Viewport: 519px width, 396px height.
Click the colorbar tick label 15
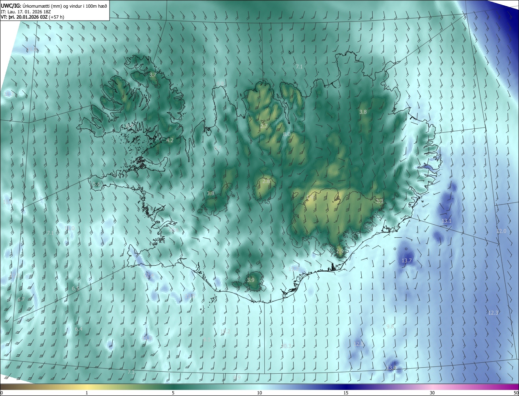tap(346, 393)
